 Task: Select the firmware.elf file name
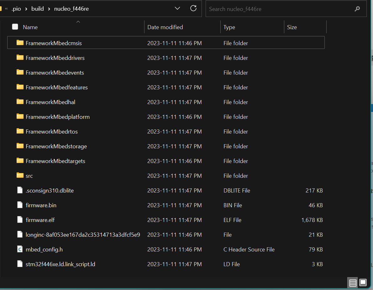pos(40,220)
